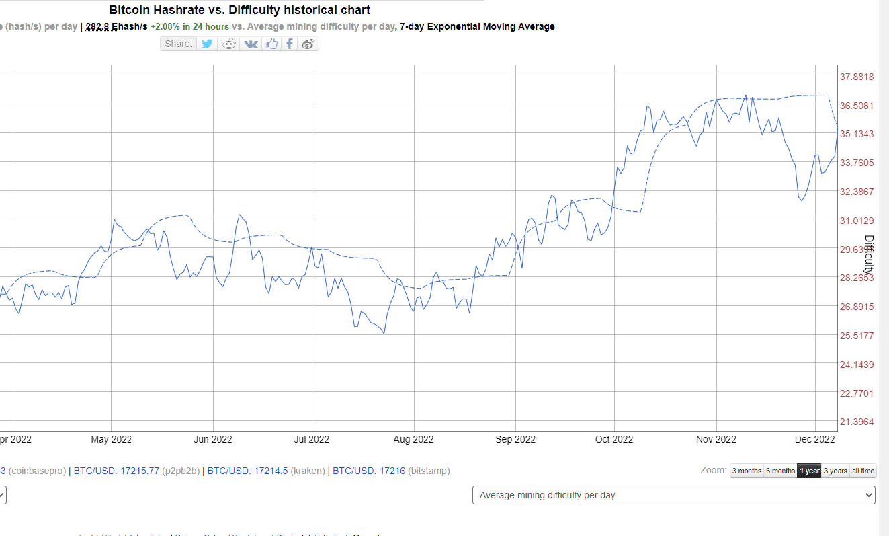Click the 32.3867 difficulty axis value
889x536 pixels.
[x=857, y=192]
